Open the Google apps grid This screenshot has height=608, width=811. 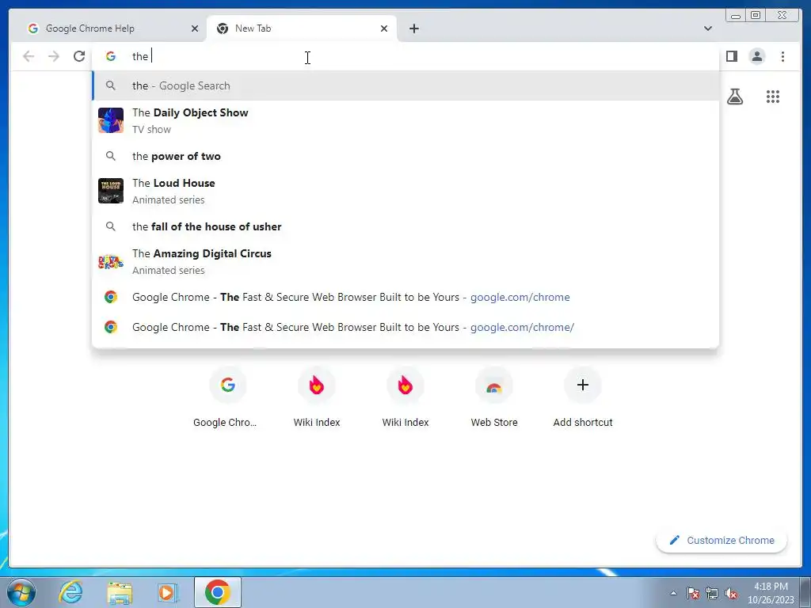pos(773,97)
